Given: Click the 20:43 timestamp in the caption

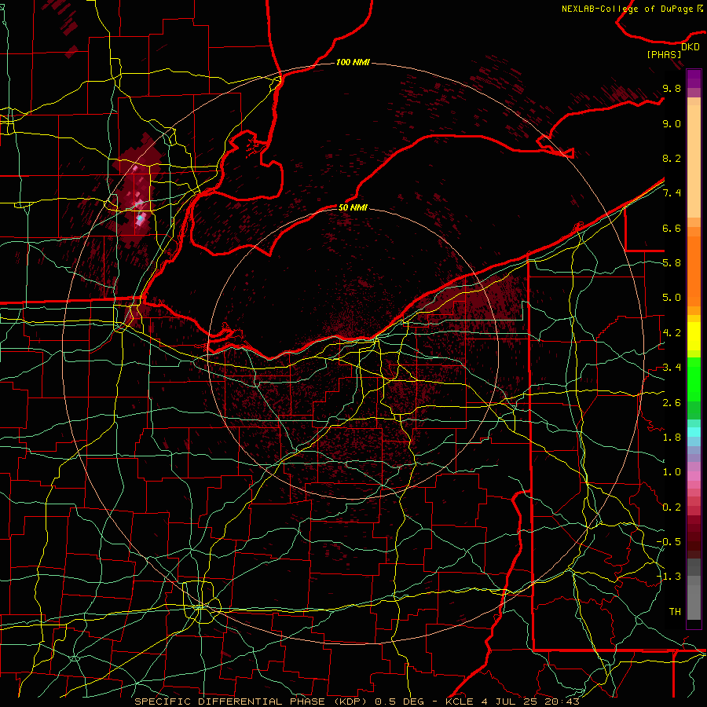Looking at the screenshot, I should [x=562, y=702].
